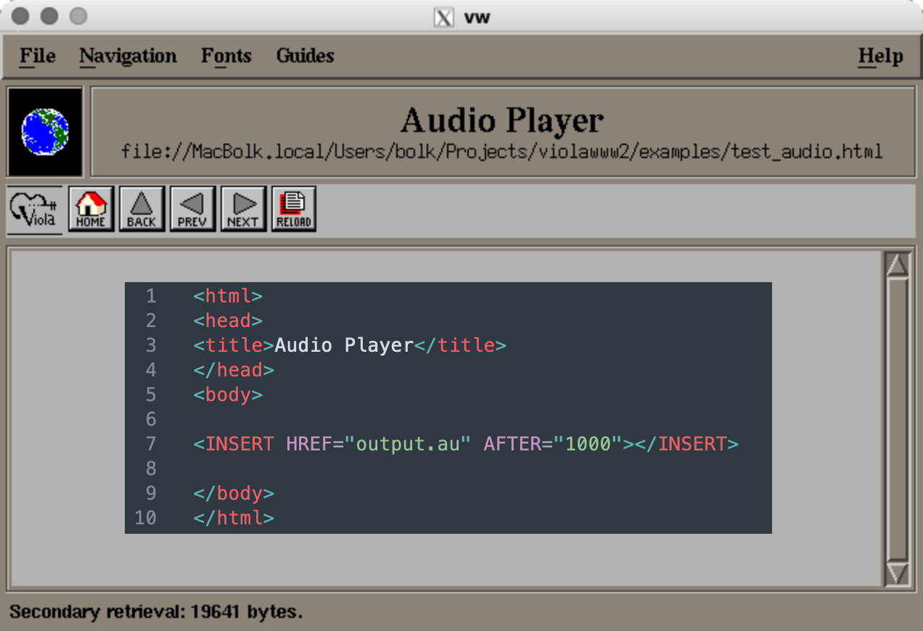RELOAD the current page
Screen dimensions: 923x631
(x=294, y=209)
